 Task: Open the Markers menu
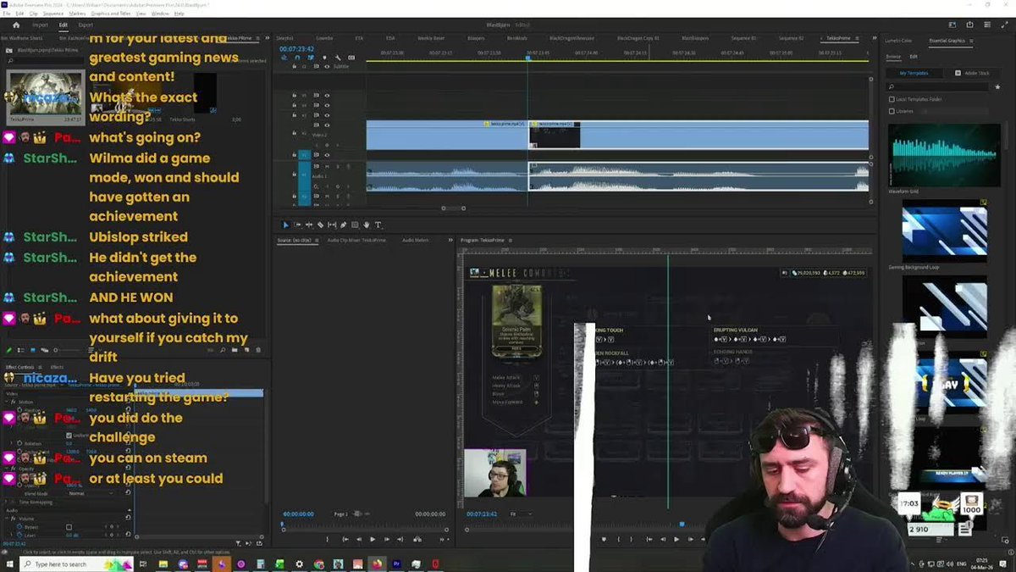point(77,14)
